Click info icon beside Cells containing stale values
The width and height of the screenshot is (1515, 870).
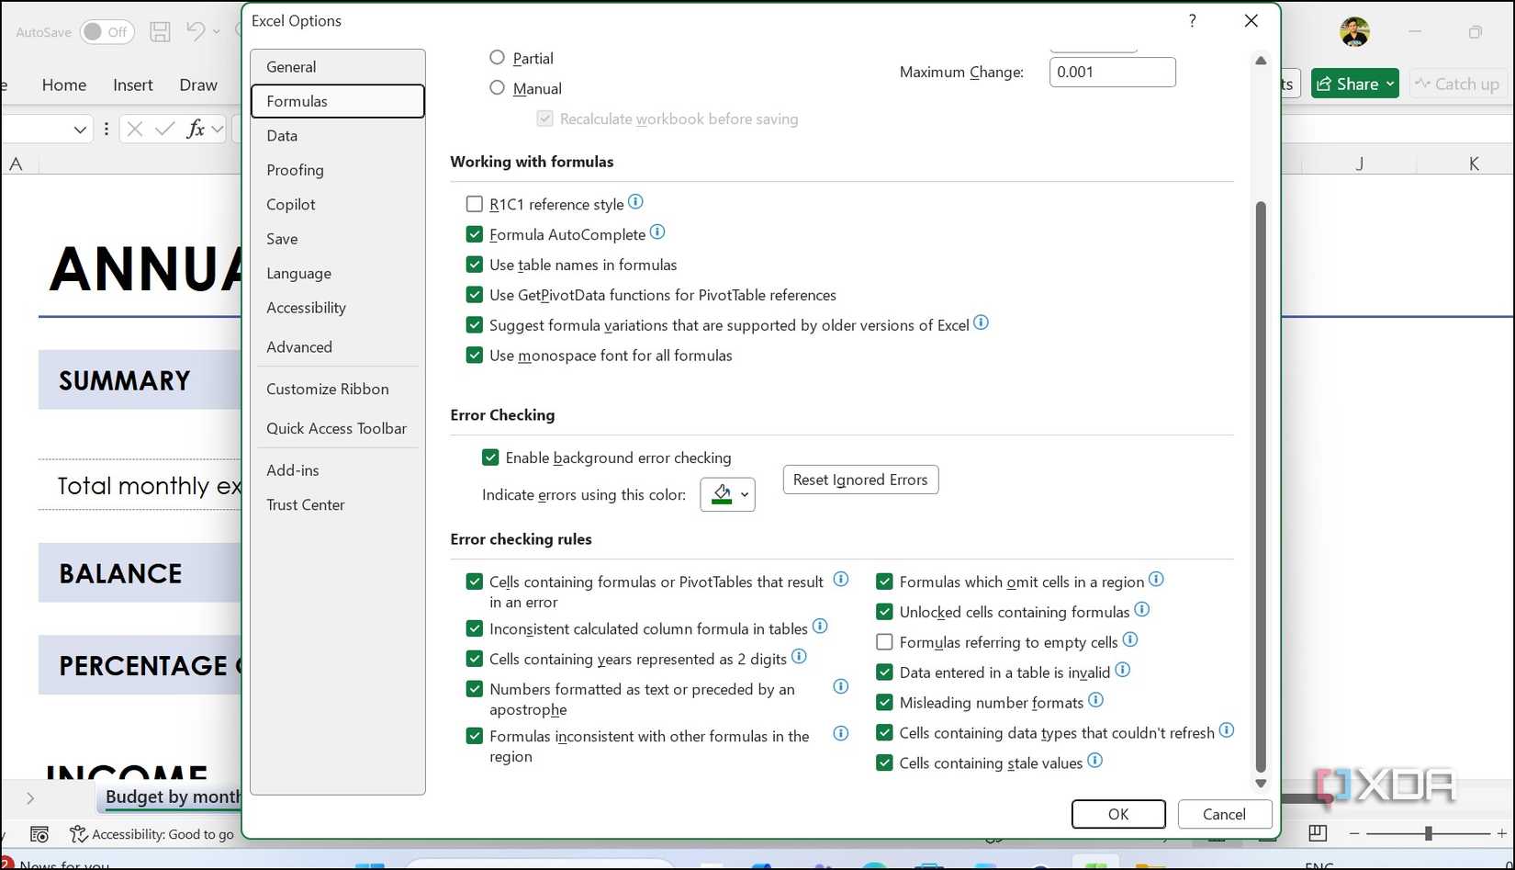coord(1094,761)
